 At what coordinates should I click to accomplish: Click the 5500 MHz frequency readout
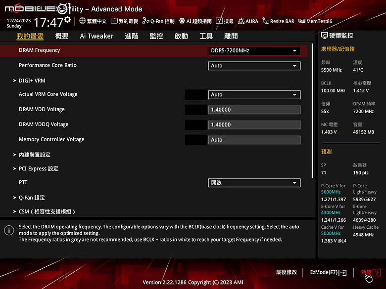(x=331, y=70)
